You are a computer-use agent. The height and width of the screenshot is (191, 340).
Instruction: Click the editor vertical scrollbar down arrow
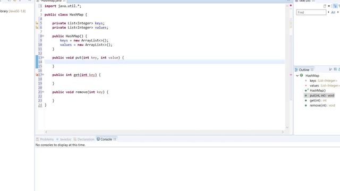coord(287,127)
